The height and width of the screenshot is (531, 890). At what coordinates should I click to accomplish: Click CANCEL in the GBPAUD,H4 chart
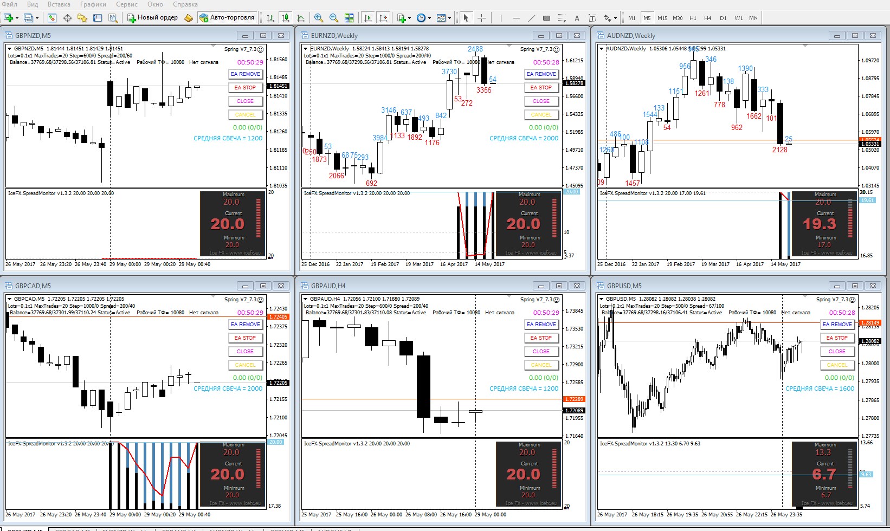541,365
